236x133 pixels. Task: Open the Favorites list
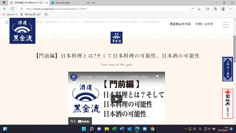pos(208,9)
